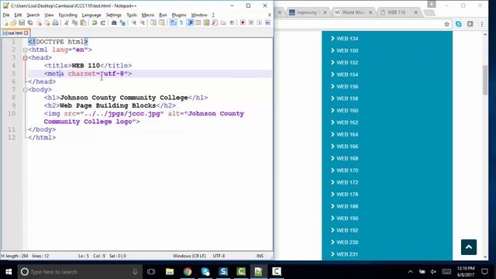Collapse the html fold marker on line 2
Screen dimensions: 496x279
point(25,50)
